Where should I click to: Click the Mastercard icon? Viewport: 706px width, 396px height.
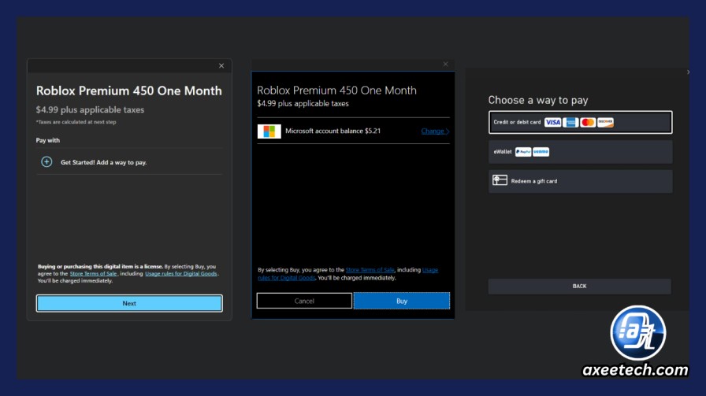(588, 122)
